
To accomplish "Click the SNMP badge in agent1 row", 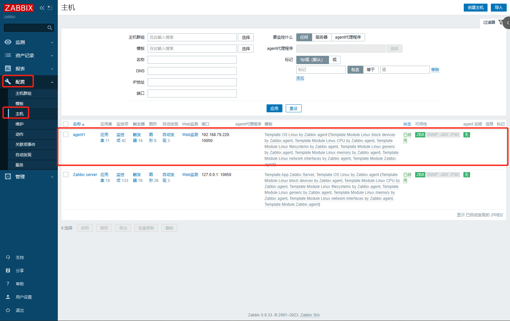I will [432, 135].
